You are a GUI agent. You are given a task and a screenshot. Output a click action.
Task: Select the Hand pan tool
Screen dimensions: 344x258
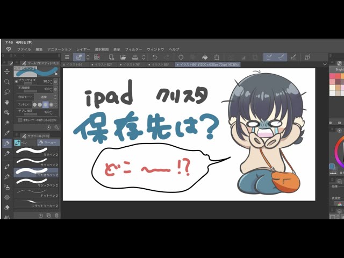pos(7,102)
